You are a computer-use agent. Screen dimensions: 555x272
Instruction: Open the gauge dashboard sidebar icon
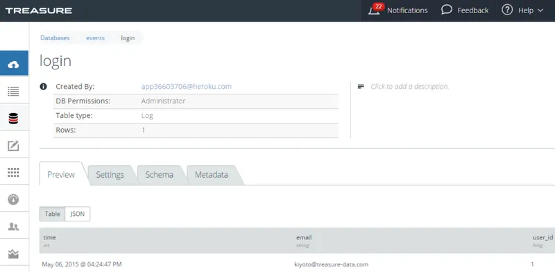(13, 199)
